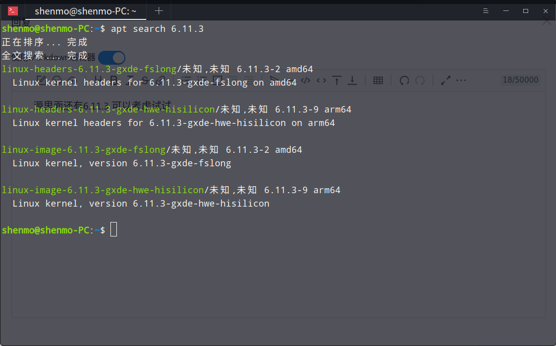Select the shenmo@shenmo-PC terminal tab

(86, 11)
